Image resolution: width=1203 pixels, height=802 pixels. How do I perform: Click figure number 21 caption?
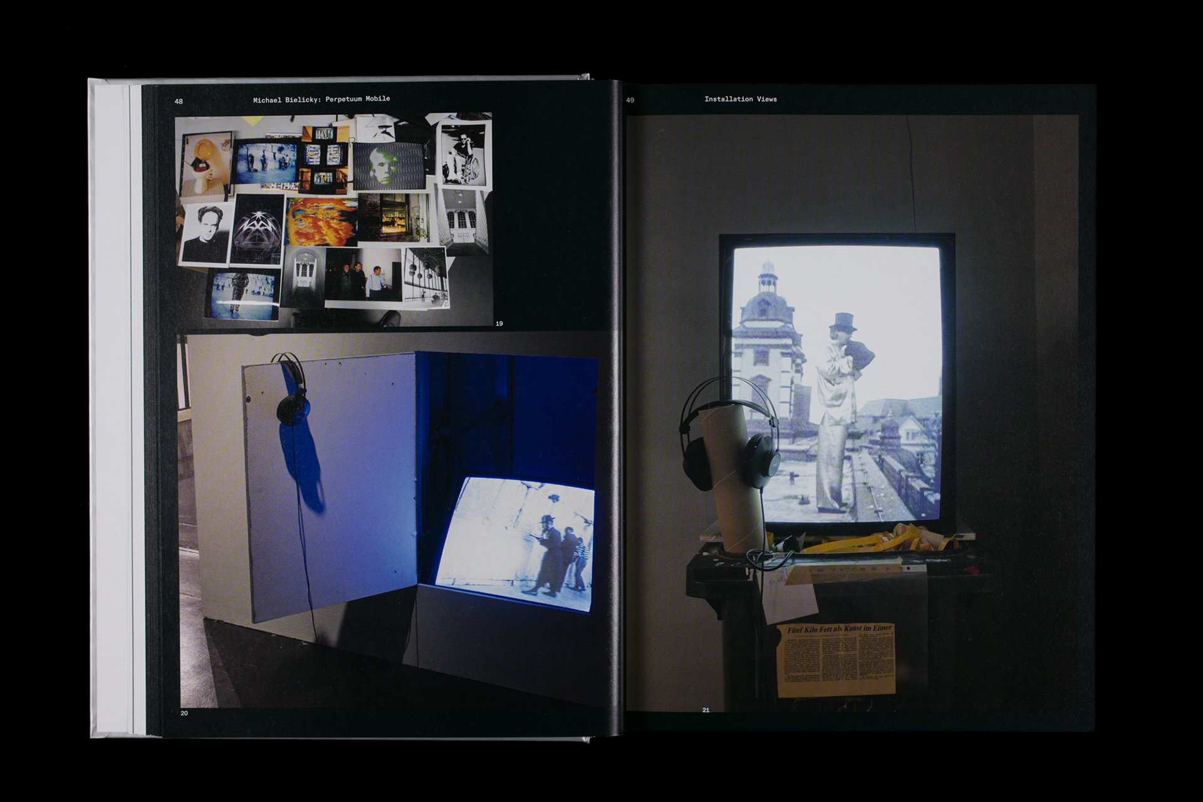point(706,710)
